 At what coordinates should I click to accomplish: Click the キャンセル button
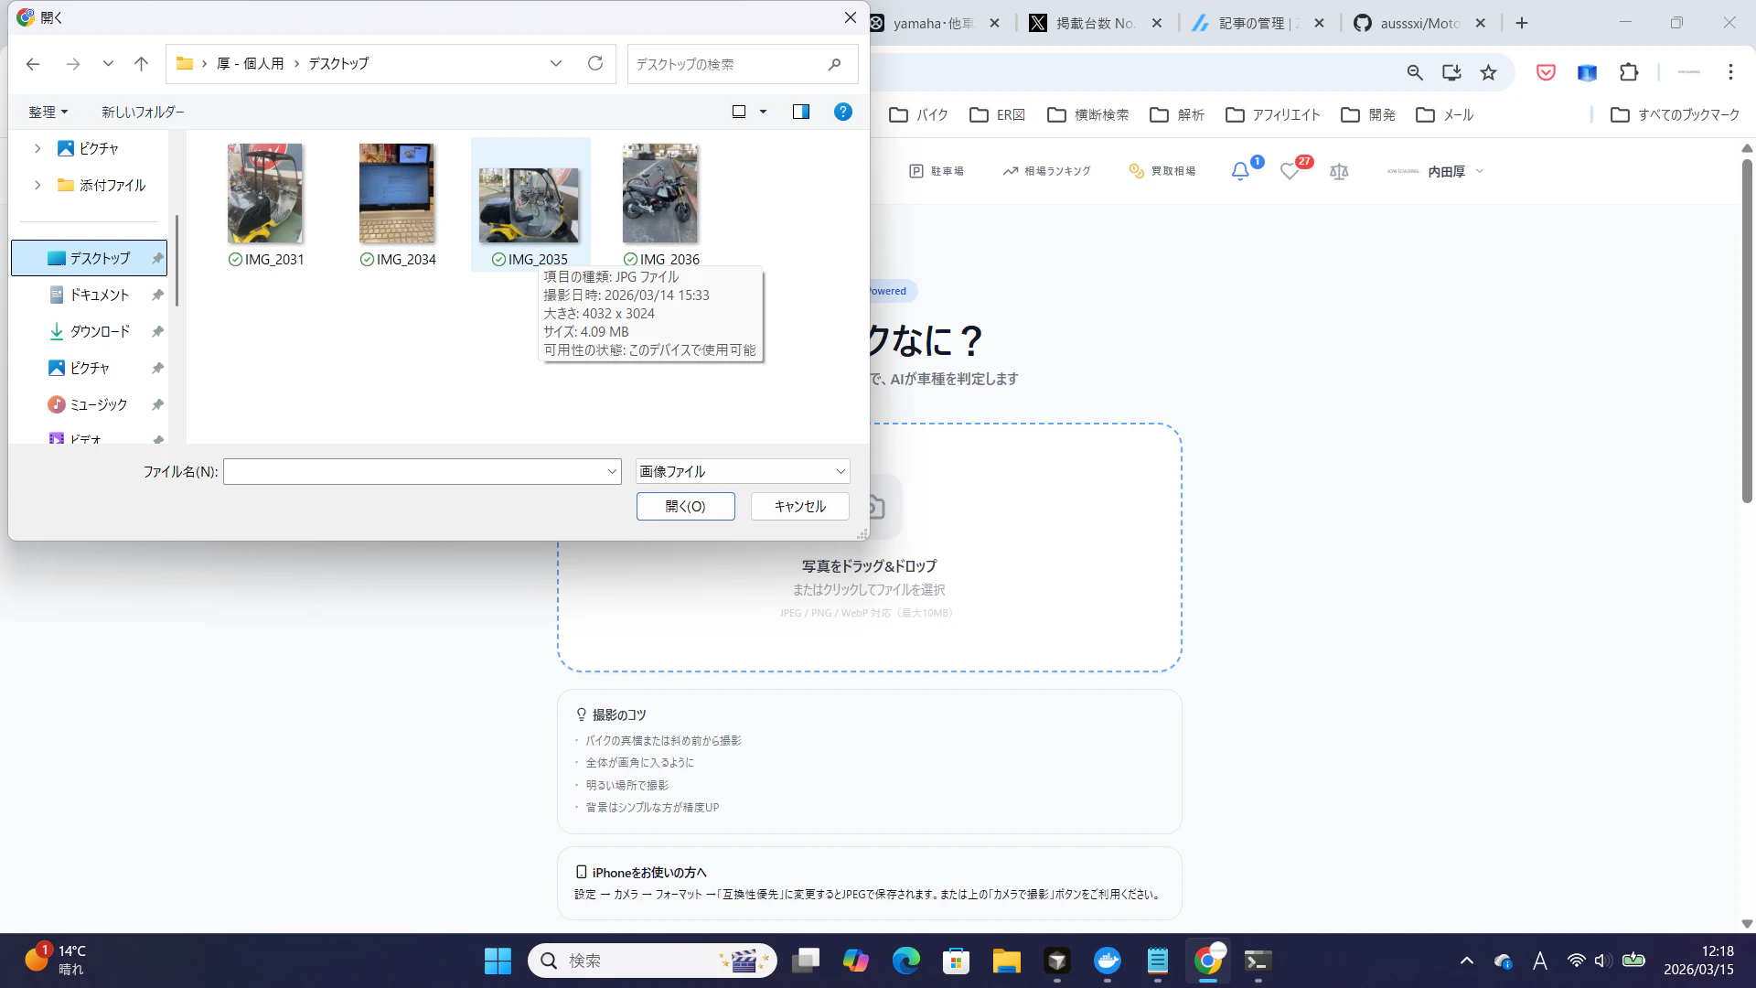[x=800, y=506]
